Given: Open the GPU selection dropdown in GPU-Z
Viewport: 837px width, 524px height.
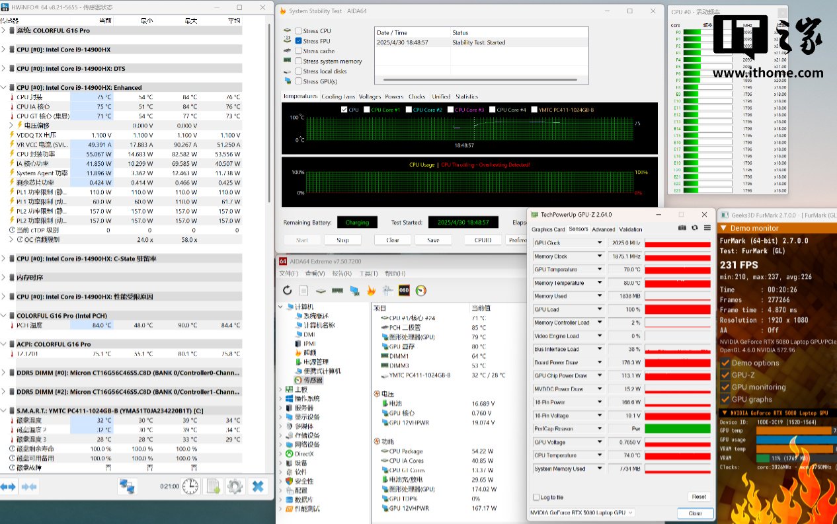Looking at the screenshot, I should (630, 513).
